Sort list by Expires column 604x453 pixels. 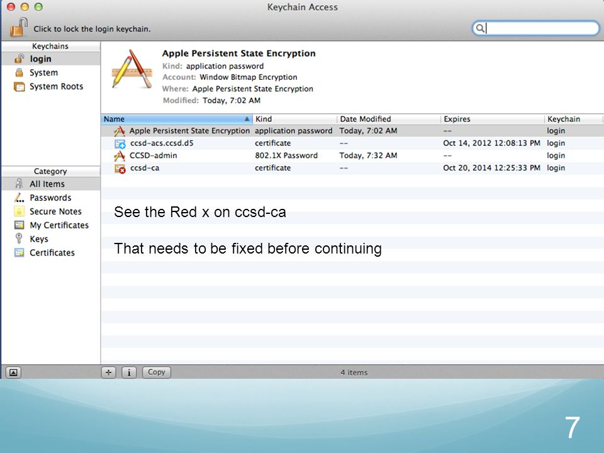(x=492, y=119)
